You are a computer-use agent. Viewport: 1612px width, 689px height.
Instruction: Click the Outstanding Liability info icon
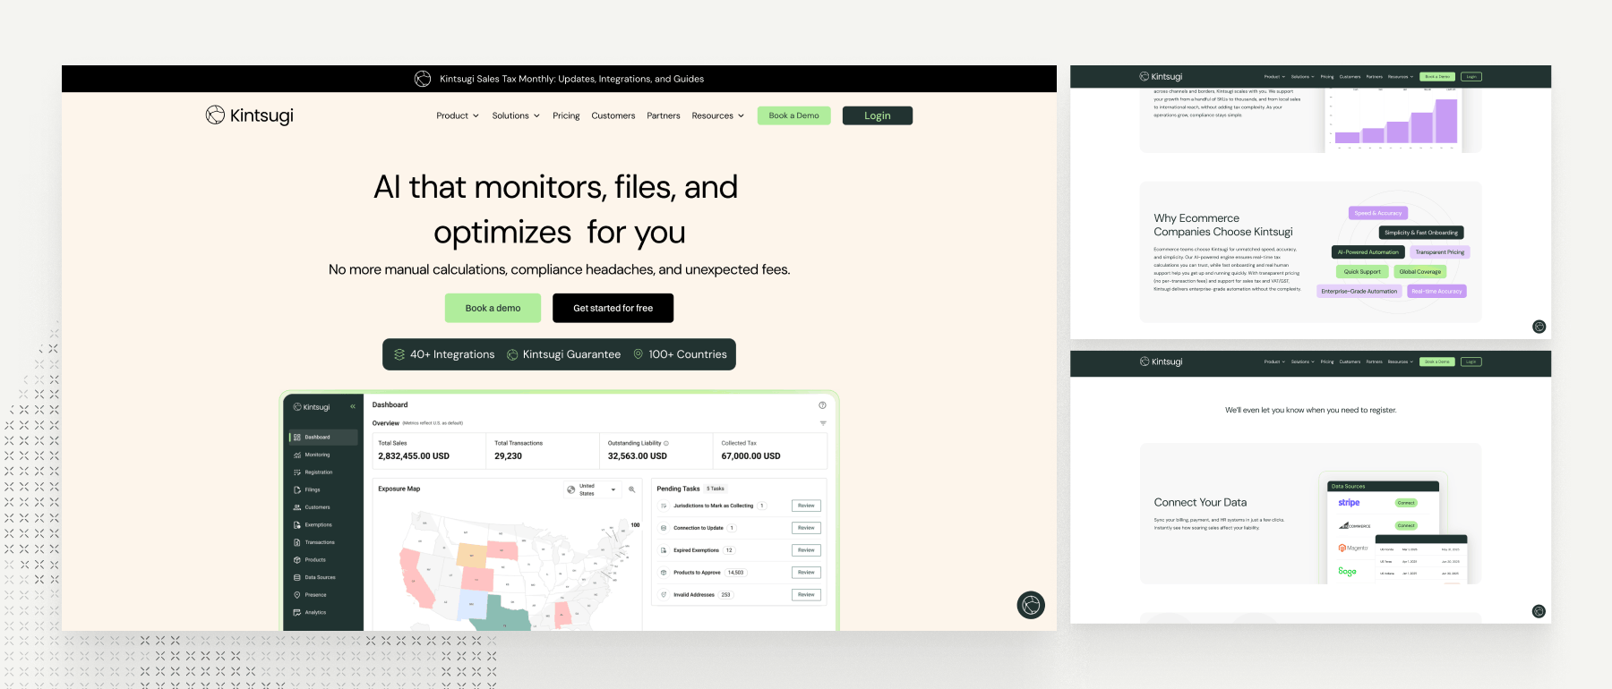[666, 443]
